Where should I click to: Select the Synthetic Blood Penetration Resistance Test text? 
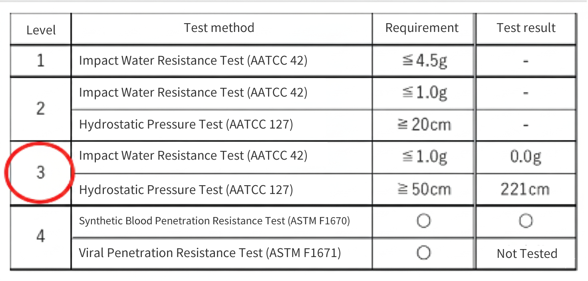(x=215, y=221)
